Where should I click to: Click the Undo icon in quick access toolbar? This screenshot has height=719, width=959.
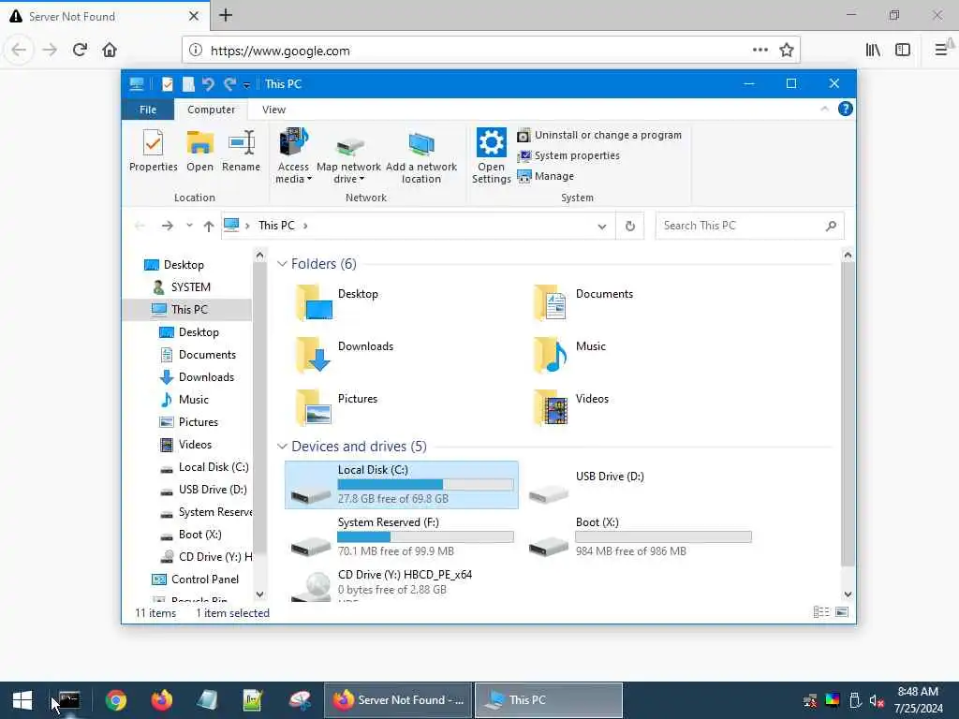click(208, 83)
